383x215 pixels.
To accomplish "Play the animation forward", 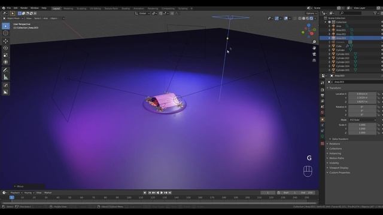I will pyautogui.click(x=162, y=192).
